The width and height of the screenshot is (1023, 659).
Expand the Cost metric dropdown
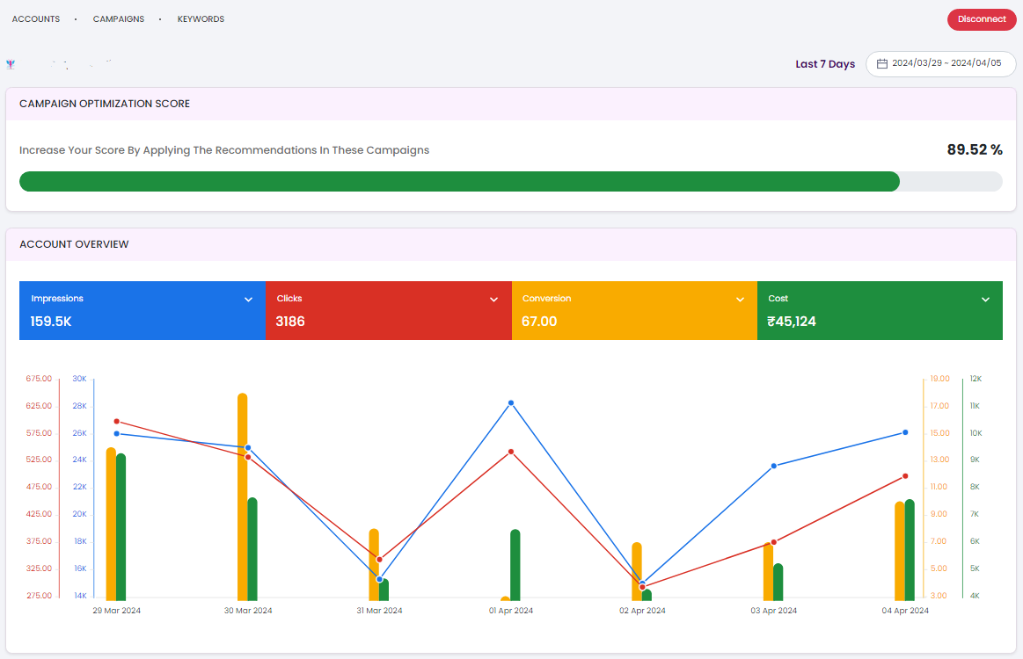pyautogui.click(x=984, y=298)
